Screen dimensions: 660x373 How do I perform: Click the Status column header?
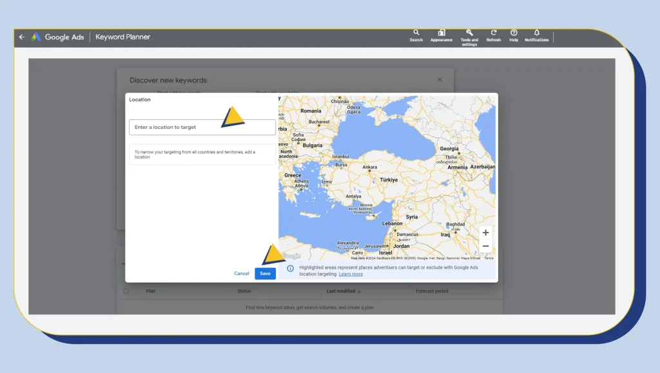point(244,291)
